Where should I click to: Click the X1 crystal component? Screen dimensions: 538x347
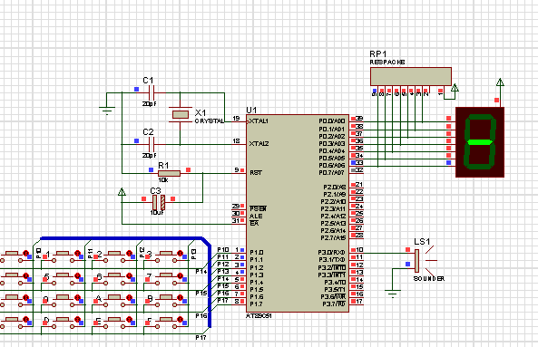pos(181,114)
